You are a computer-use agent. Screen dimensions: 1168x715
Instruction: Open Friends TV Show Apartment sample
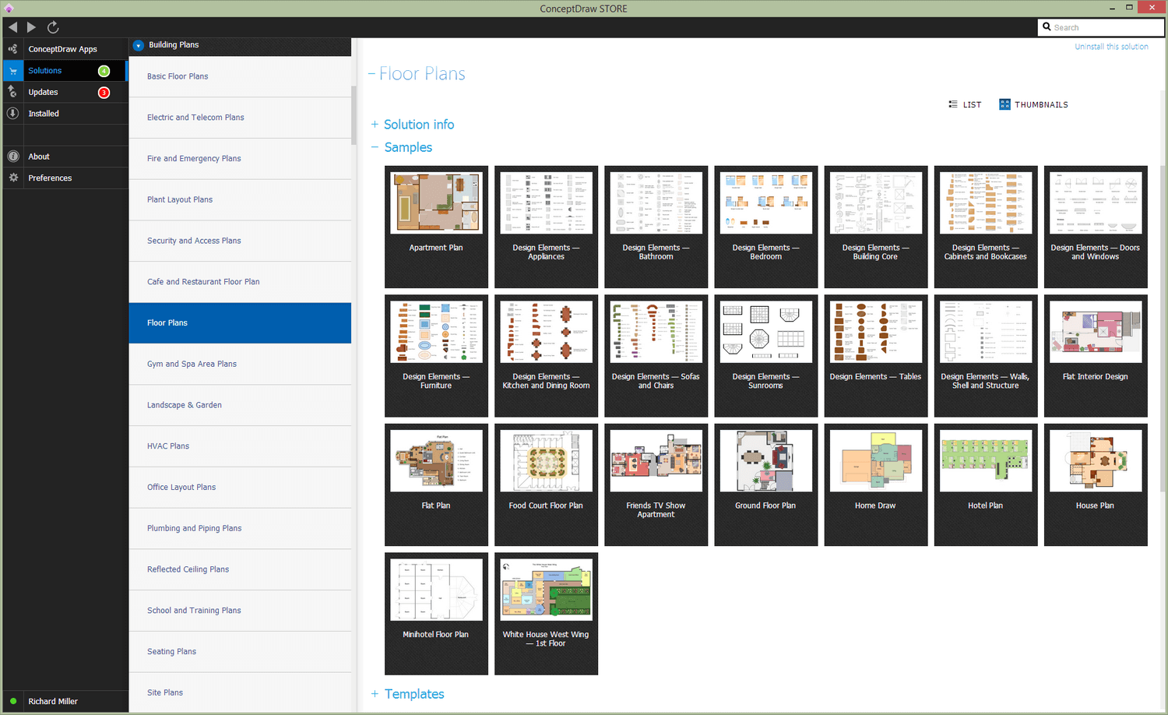point(656,484)
